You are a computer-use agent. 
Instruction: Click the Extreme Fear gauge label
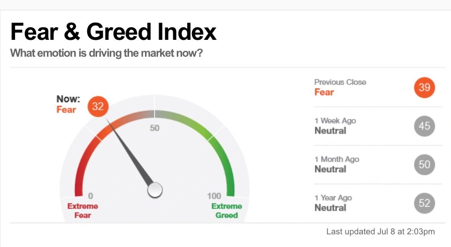coord(83,211)
